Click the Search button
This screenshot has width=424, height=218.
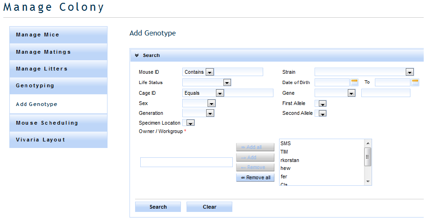click(158, 207)
